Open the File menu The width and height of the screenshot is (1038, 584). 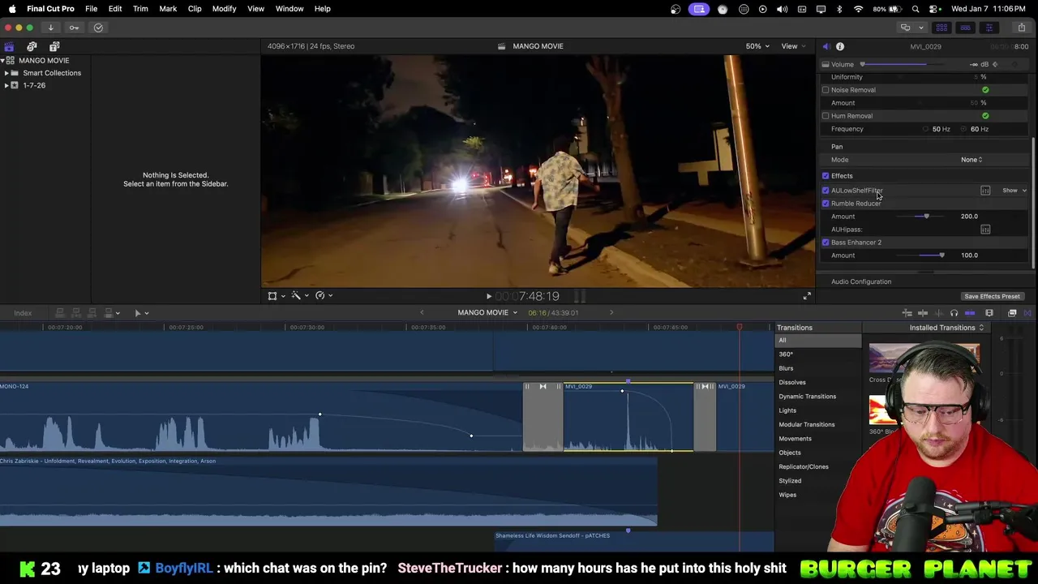pyautogui.click(x=91, y=8)
